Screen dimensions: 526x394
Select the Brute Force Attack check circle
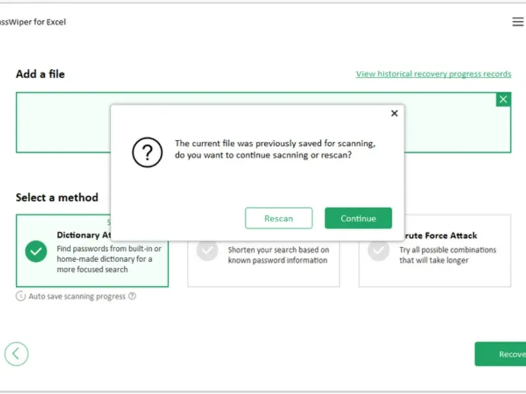[378, 250]
